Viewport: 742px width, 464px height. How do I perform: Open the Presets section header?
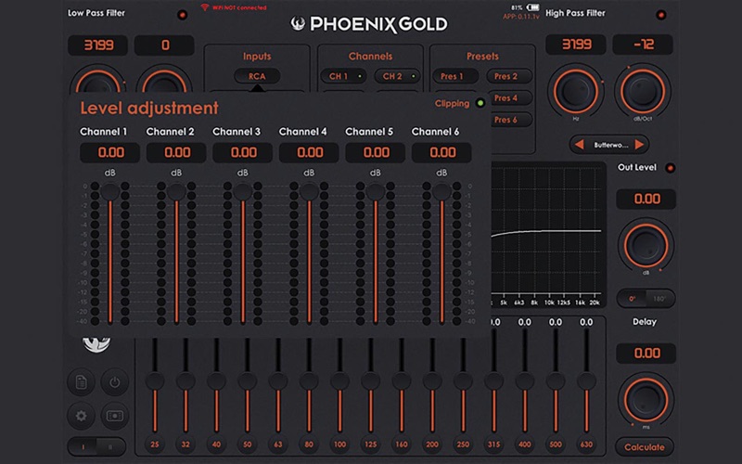[x=482, y=57]
